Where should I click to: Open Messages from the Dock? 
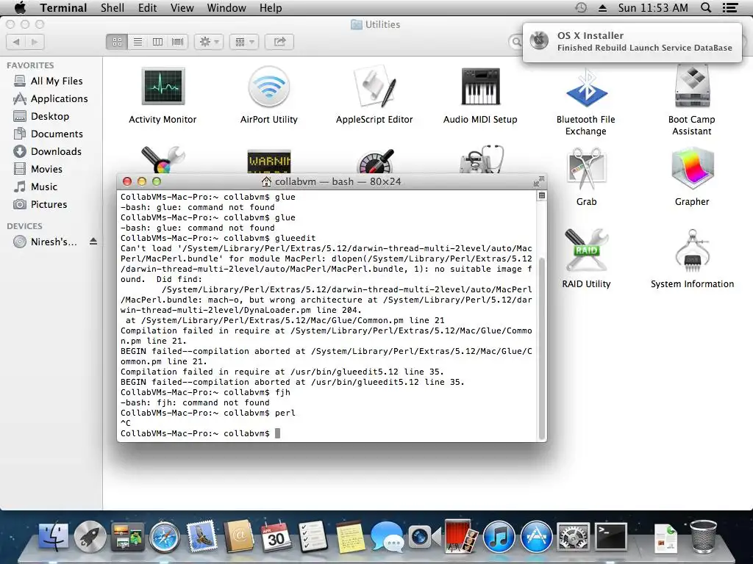tap(387, 536)
